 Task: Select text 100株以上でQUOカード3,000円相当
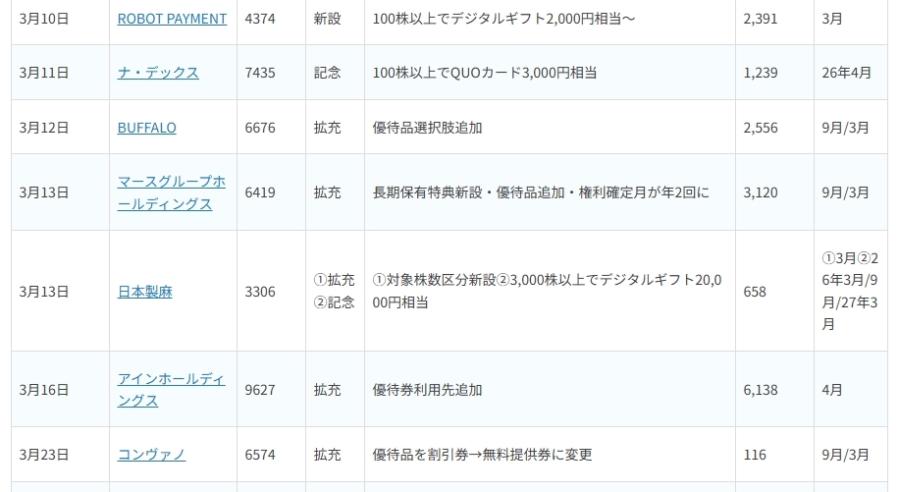[485, 73]
